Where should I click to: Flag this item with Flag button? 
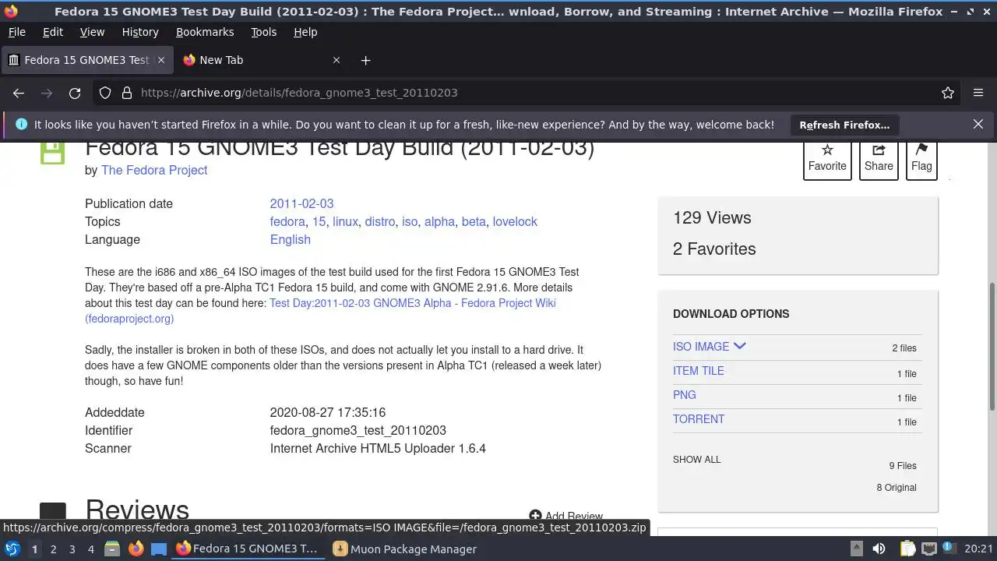921,158
